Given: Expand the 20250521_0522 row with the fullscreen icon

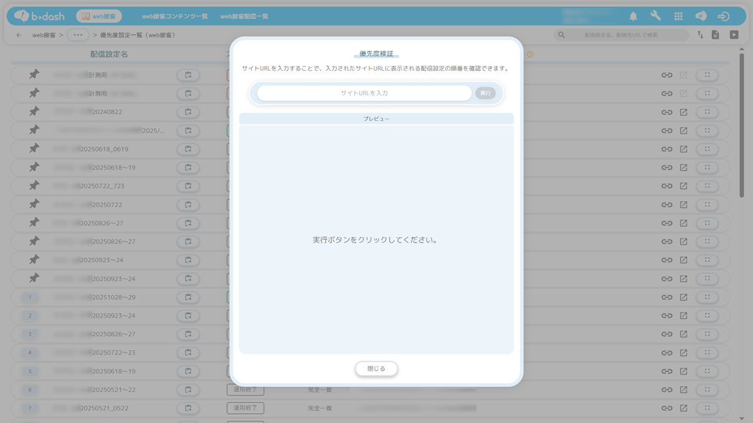Looking at the screenshot, I should (707, 408).
